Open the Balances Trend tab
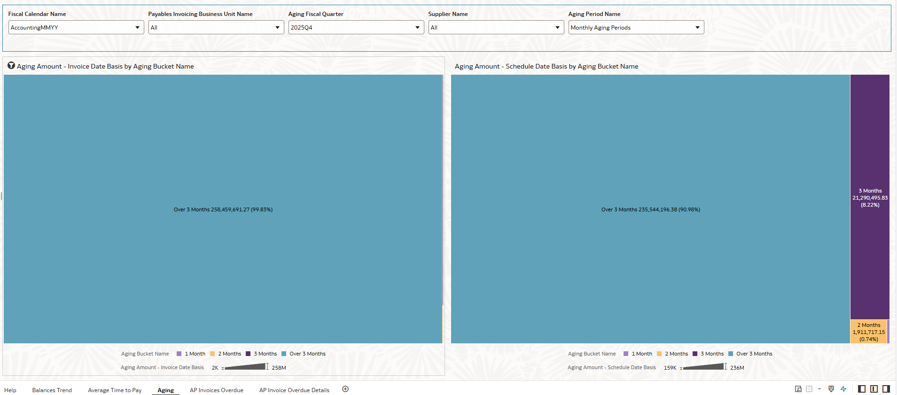The image size is (897, 395). tap(52, 390)
